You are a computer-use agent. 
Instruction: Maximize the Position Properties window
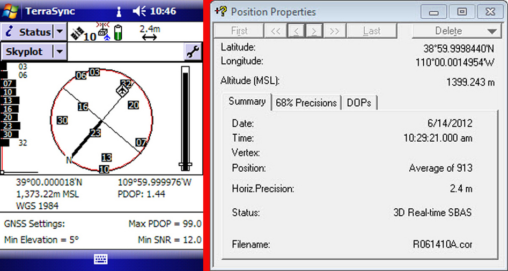[x=462, y=12]
